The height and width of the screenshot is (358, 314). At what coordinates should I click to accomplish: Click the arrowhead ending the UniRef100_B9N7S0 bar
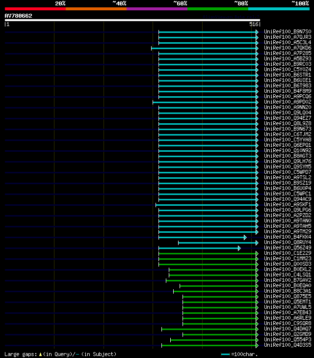(257, 32)
